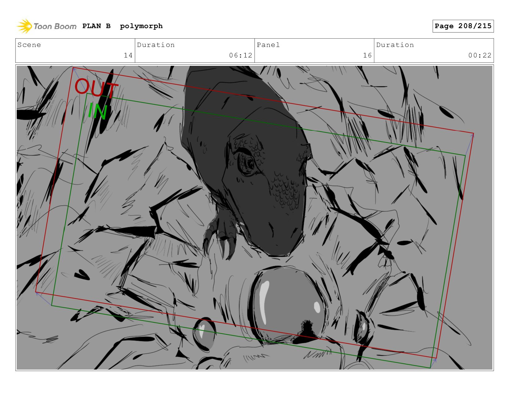Screen dimensions: 510x394
Task: Click the red 'OUT' camera frame label
Action: pyautogui.click(x=96, y=88)
